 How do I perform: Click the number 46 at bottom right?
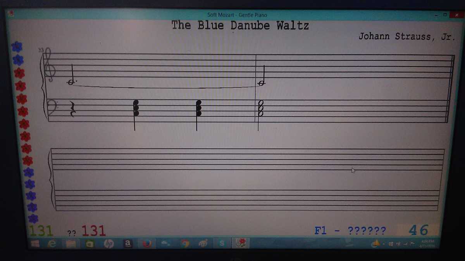418,230
